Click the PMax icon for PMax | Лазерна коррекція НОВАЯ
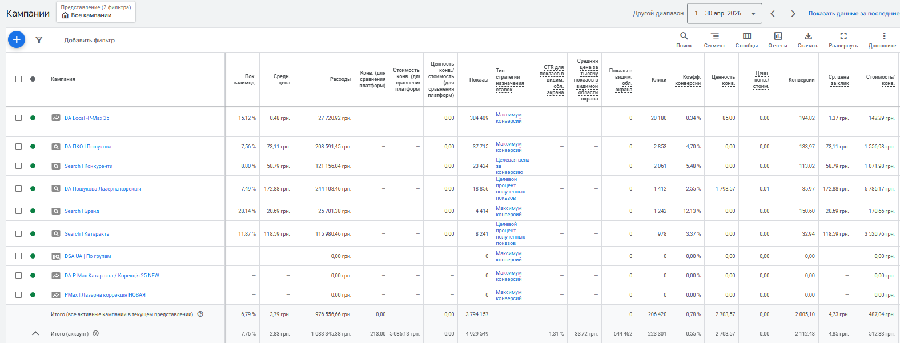900x343 pixels. coord(56,295)
